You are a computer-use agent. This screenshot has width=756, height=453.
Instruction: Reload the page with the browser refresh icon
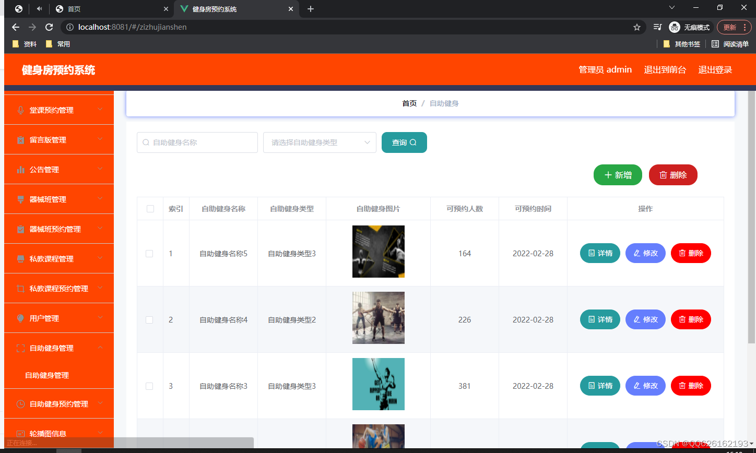(x=49, y=27)
